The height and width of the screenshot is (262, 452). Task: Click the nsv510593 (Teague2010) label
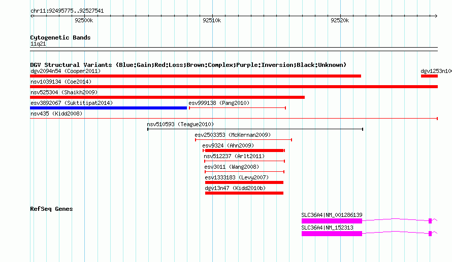180,124
